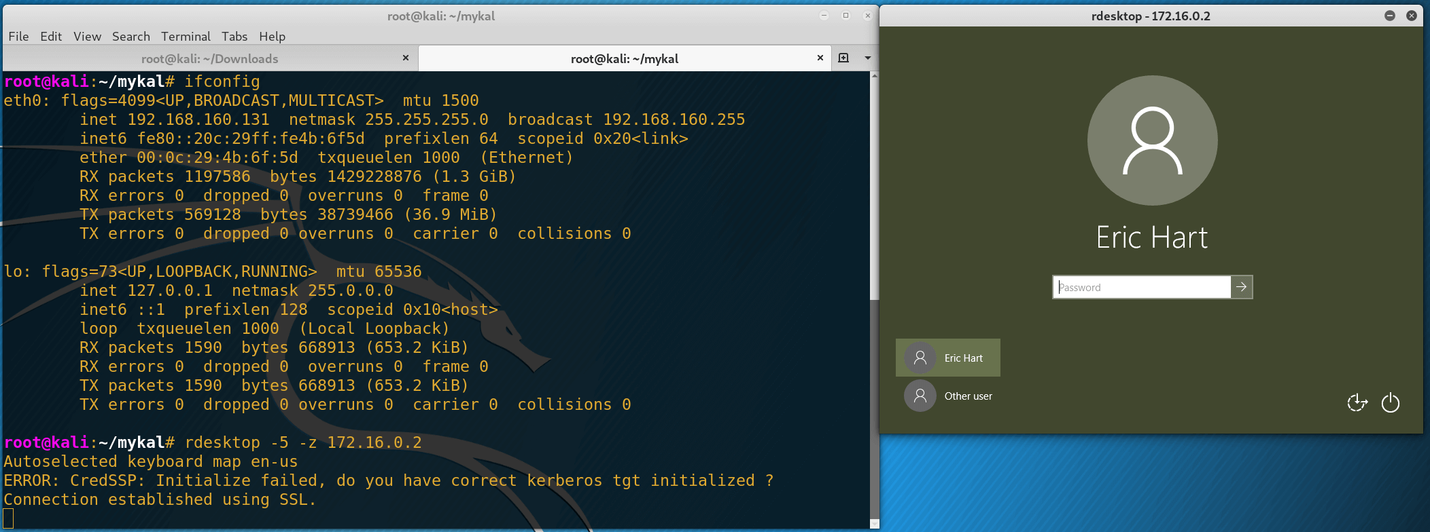Open the power options icon
The width and height of the screenshot is (1430, 532).
[1390, 403]
